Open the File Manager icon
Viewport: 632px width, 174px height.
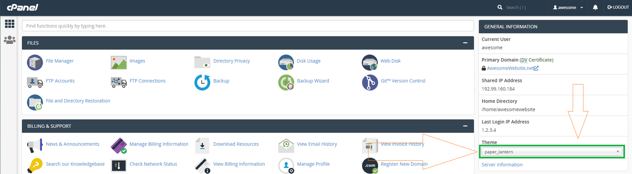35,62
